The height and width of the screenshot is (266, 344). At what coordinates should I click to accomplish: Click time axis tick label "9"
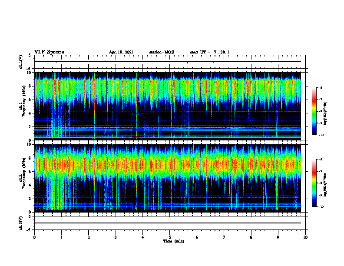(278, 237)
